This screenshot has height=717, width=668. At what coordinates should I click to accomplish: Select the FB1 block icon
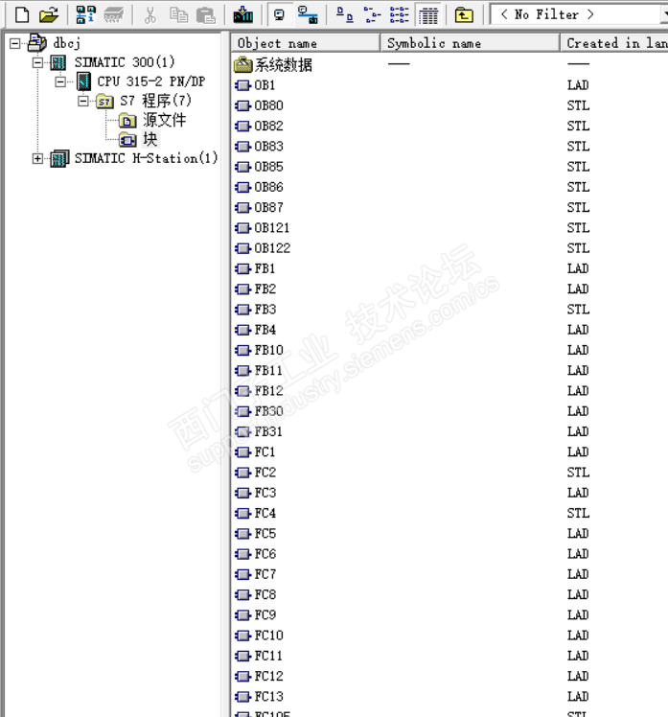coord(242,268)
